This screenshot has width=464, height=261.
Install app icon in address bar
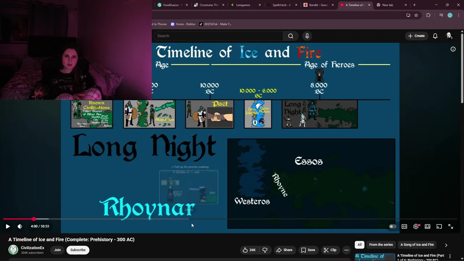coord(408,15)
